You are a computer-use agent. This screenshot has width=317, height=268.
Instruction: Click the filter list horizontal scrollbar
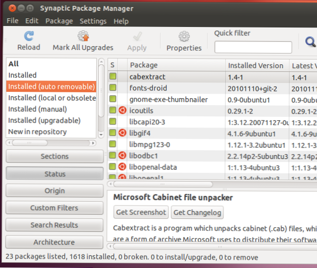[x=29, y=143]
